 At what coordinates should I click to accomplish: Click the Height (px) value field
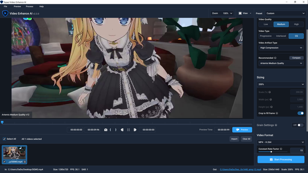coord(297,107)
